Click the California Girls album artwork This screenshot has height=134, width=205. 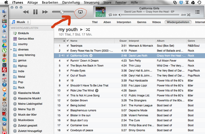click(x=100, y=12)
